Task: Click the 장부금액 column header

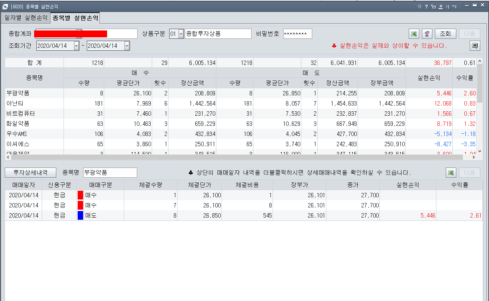Action: pos(382,83)
